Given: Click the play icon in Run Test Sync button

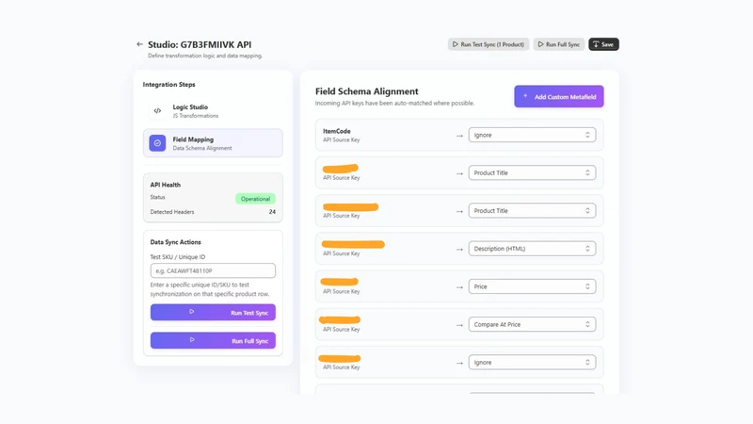Looking at the screenshot, I should 192,312.
